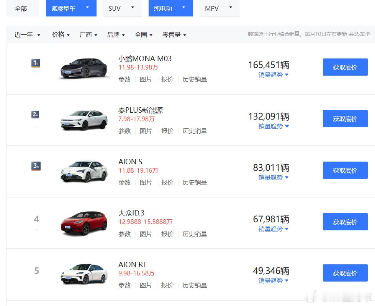Select the 紧凑型车 category tab
This screenshot has height=306, width=375.
[x=71, y=8]
